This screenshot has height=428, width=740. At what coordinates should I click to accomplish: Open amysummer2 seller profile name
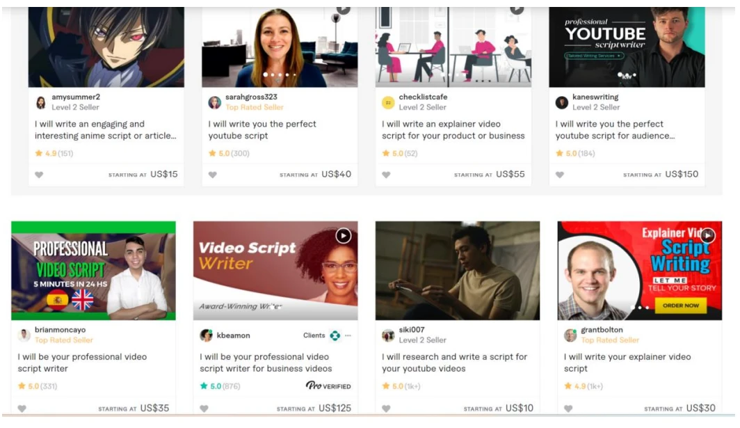tap(76, 97)
